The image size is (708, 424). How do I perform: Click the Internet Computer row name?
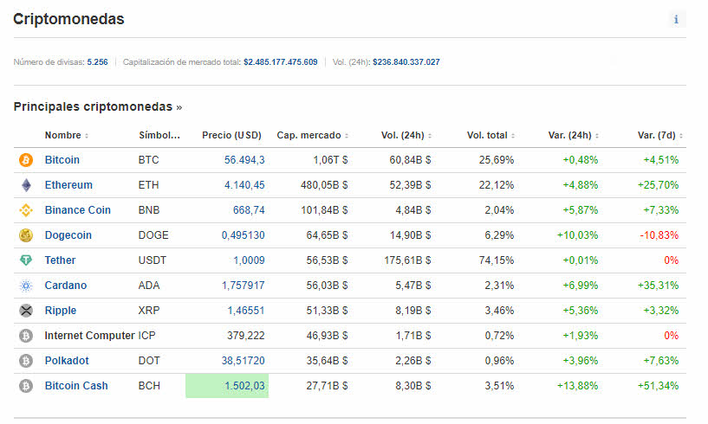tap(89, 336)
